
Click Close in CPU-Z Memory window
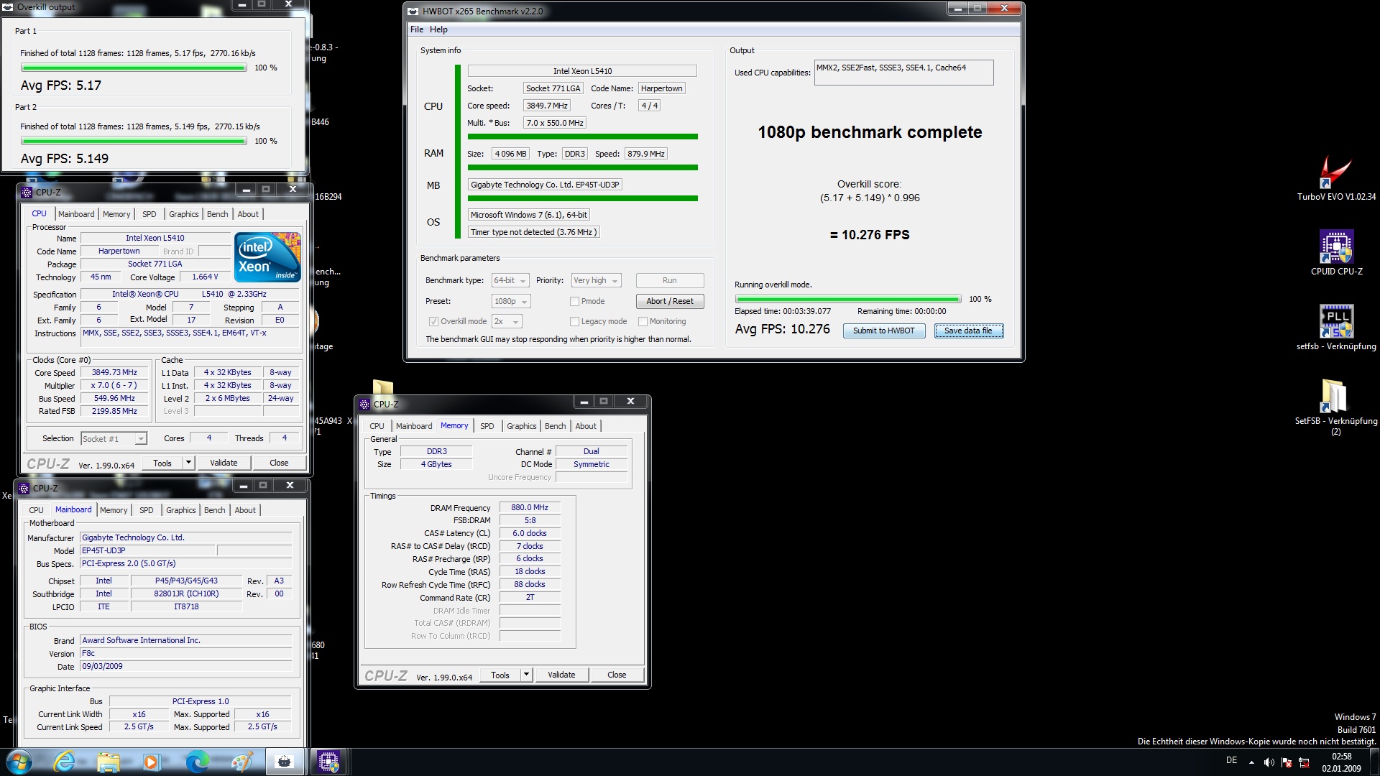(x=617, y=675)
